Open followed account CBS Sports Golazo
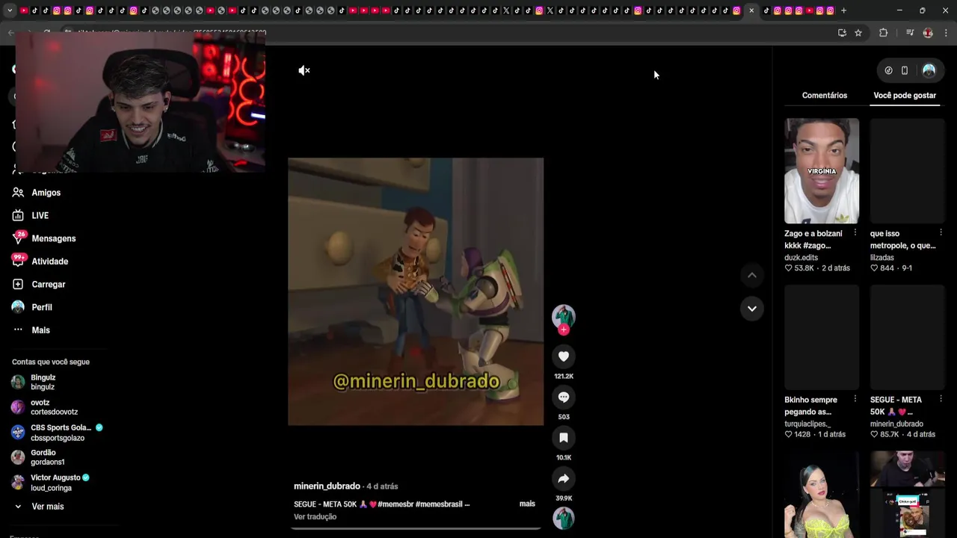 (x=58, y=433)
